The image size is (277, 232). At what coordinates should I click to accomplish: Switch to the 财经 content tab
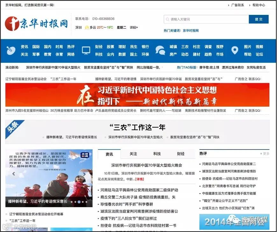pos(181,154)
